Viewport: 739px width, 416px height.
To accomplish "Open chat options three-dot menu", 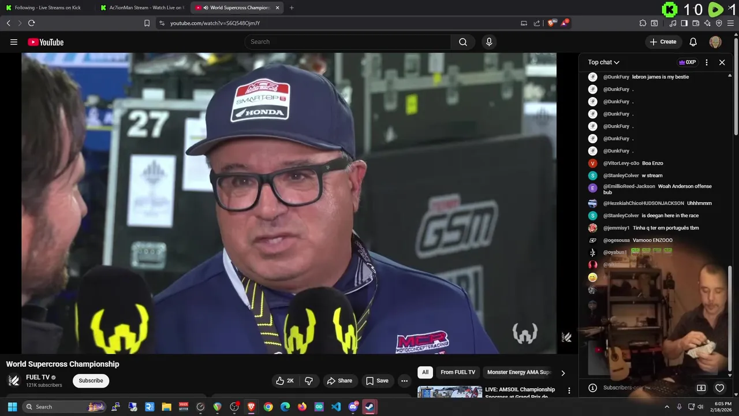I will point(707,62).
